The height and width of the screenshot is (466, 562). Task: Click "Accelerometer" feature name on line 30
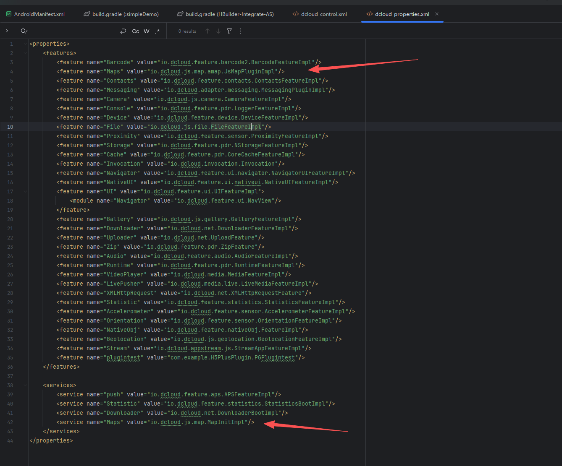129,311
